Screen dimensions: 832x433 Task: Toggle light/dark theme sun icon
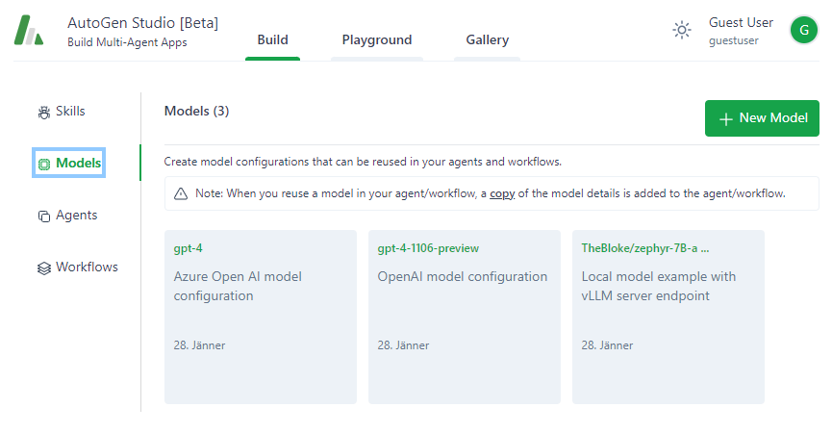coord(682,31)
